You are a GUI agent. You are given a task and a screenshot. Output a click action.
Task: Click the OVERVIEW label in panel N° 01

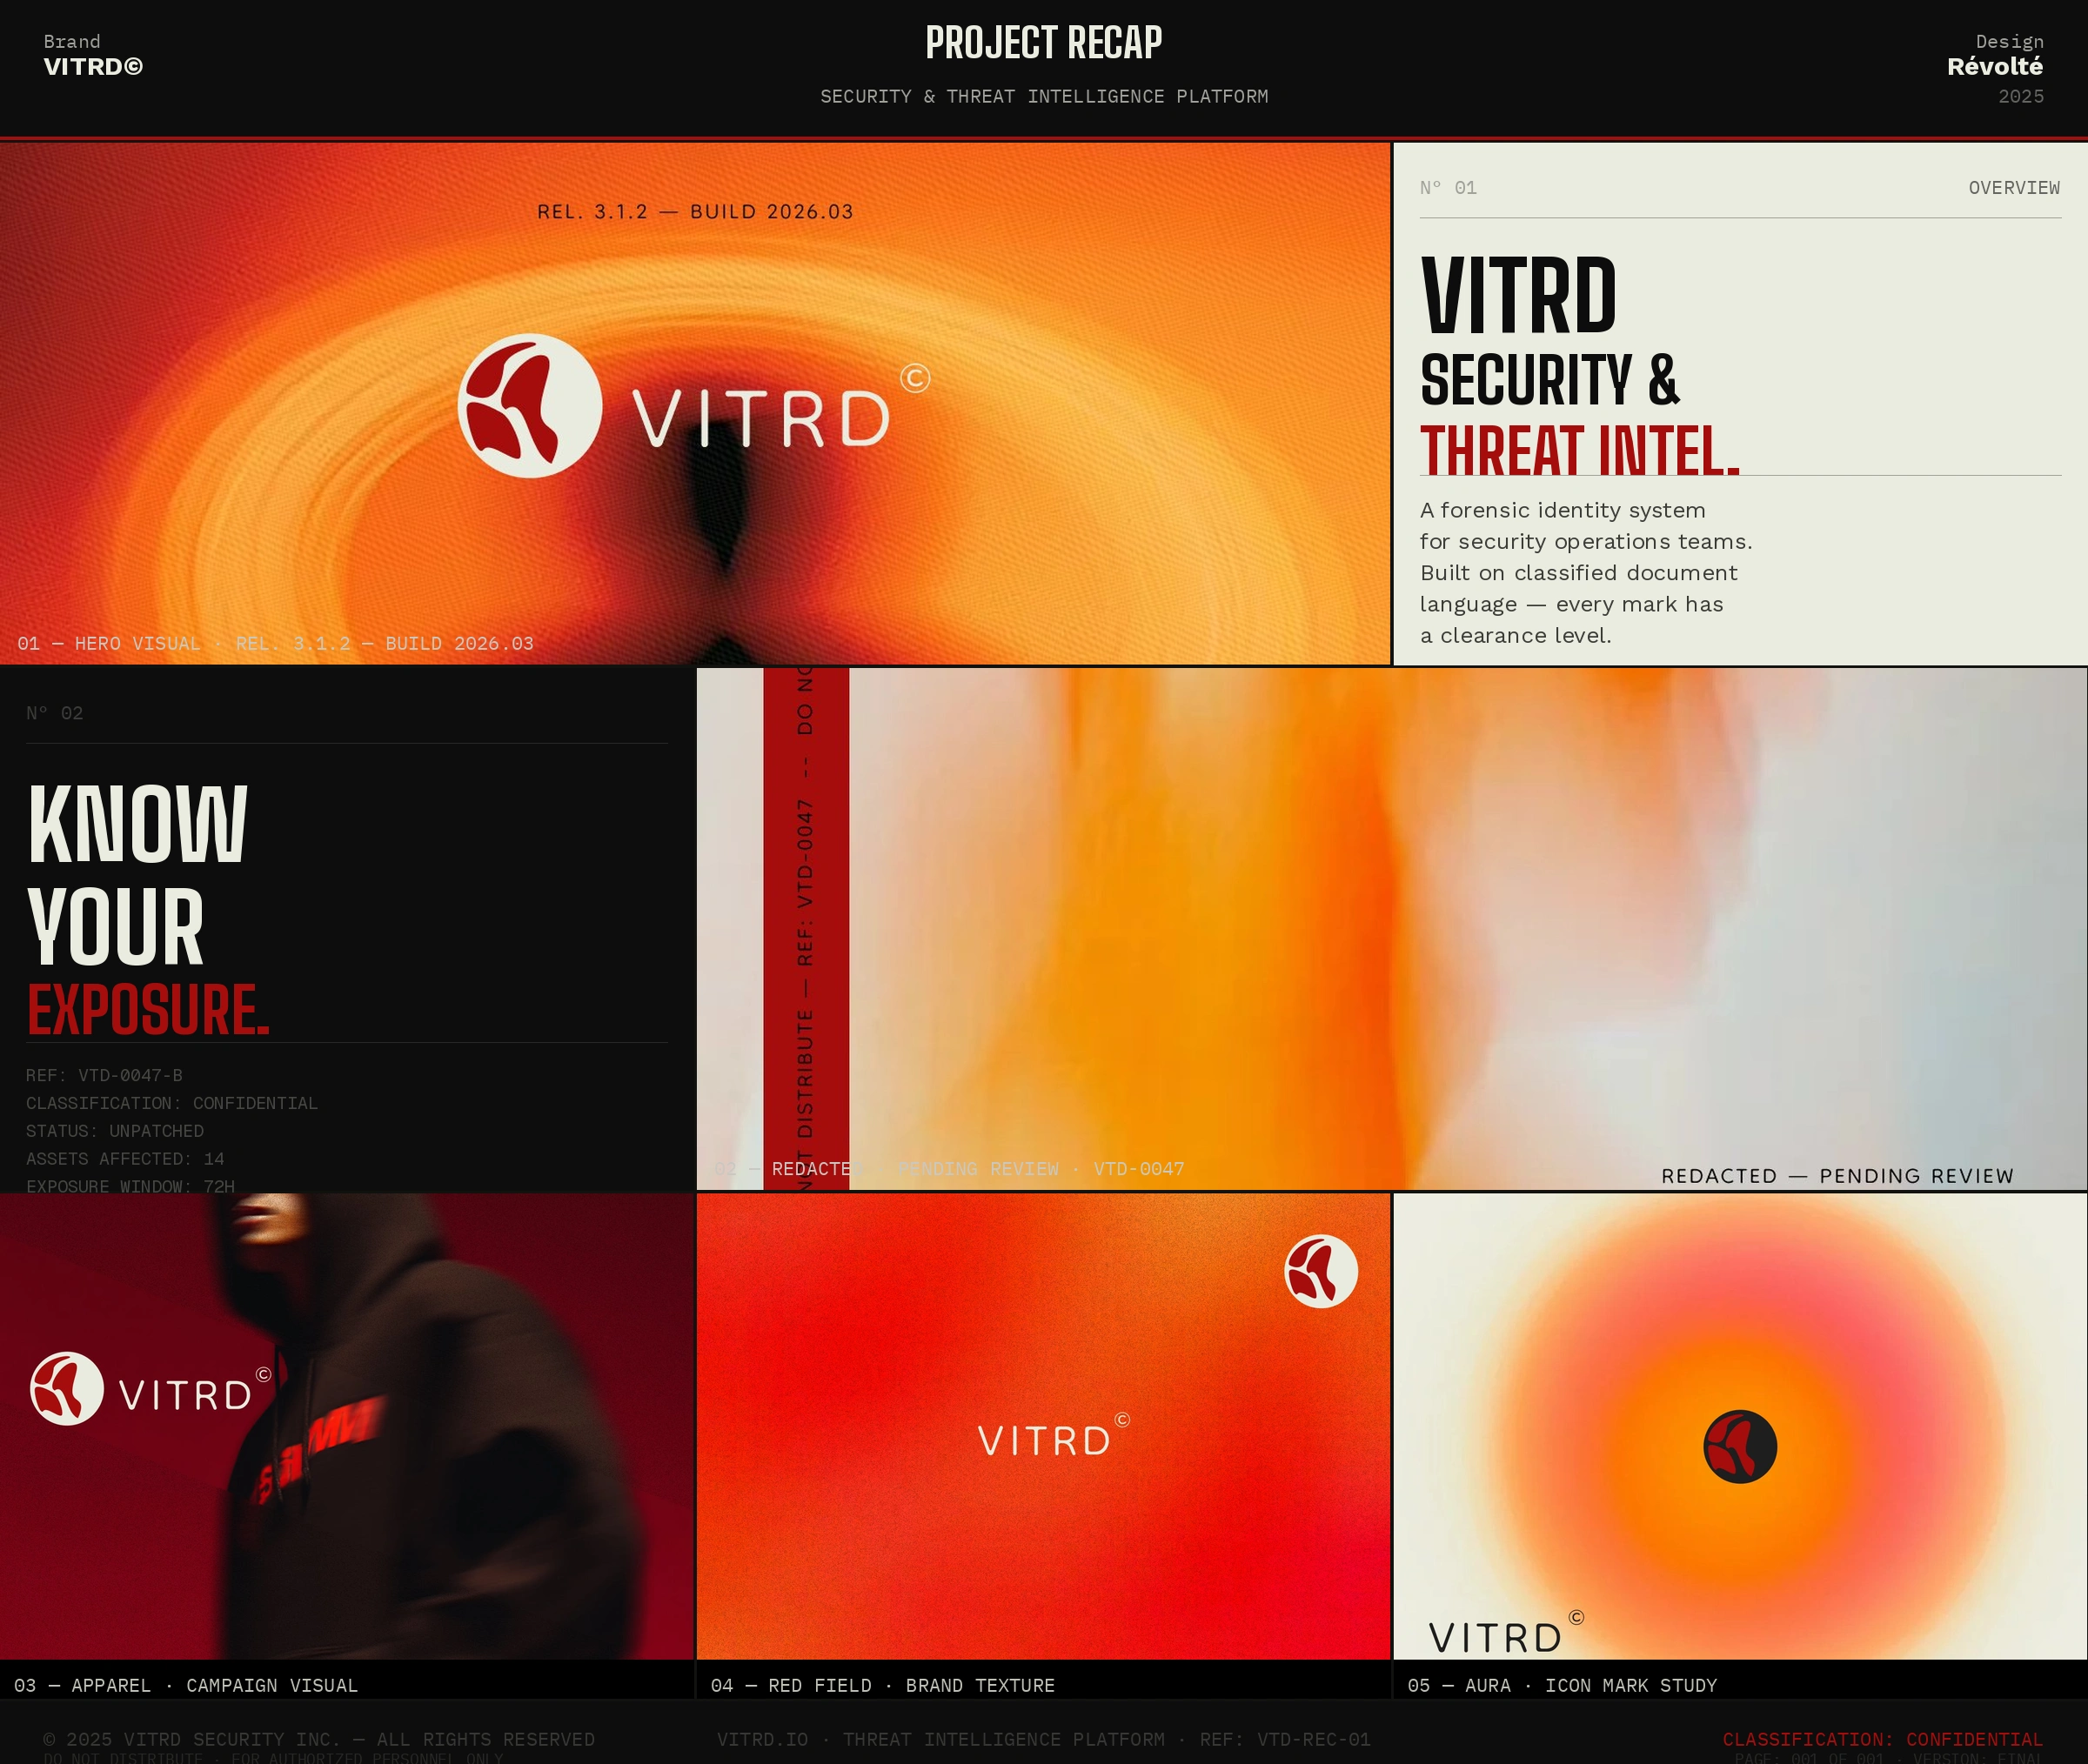tap(2013, 188)
